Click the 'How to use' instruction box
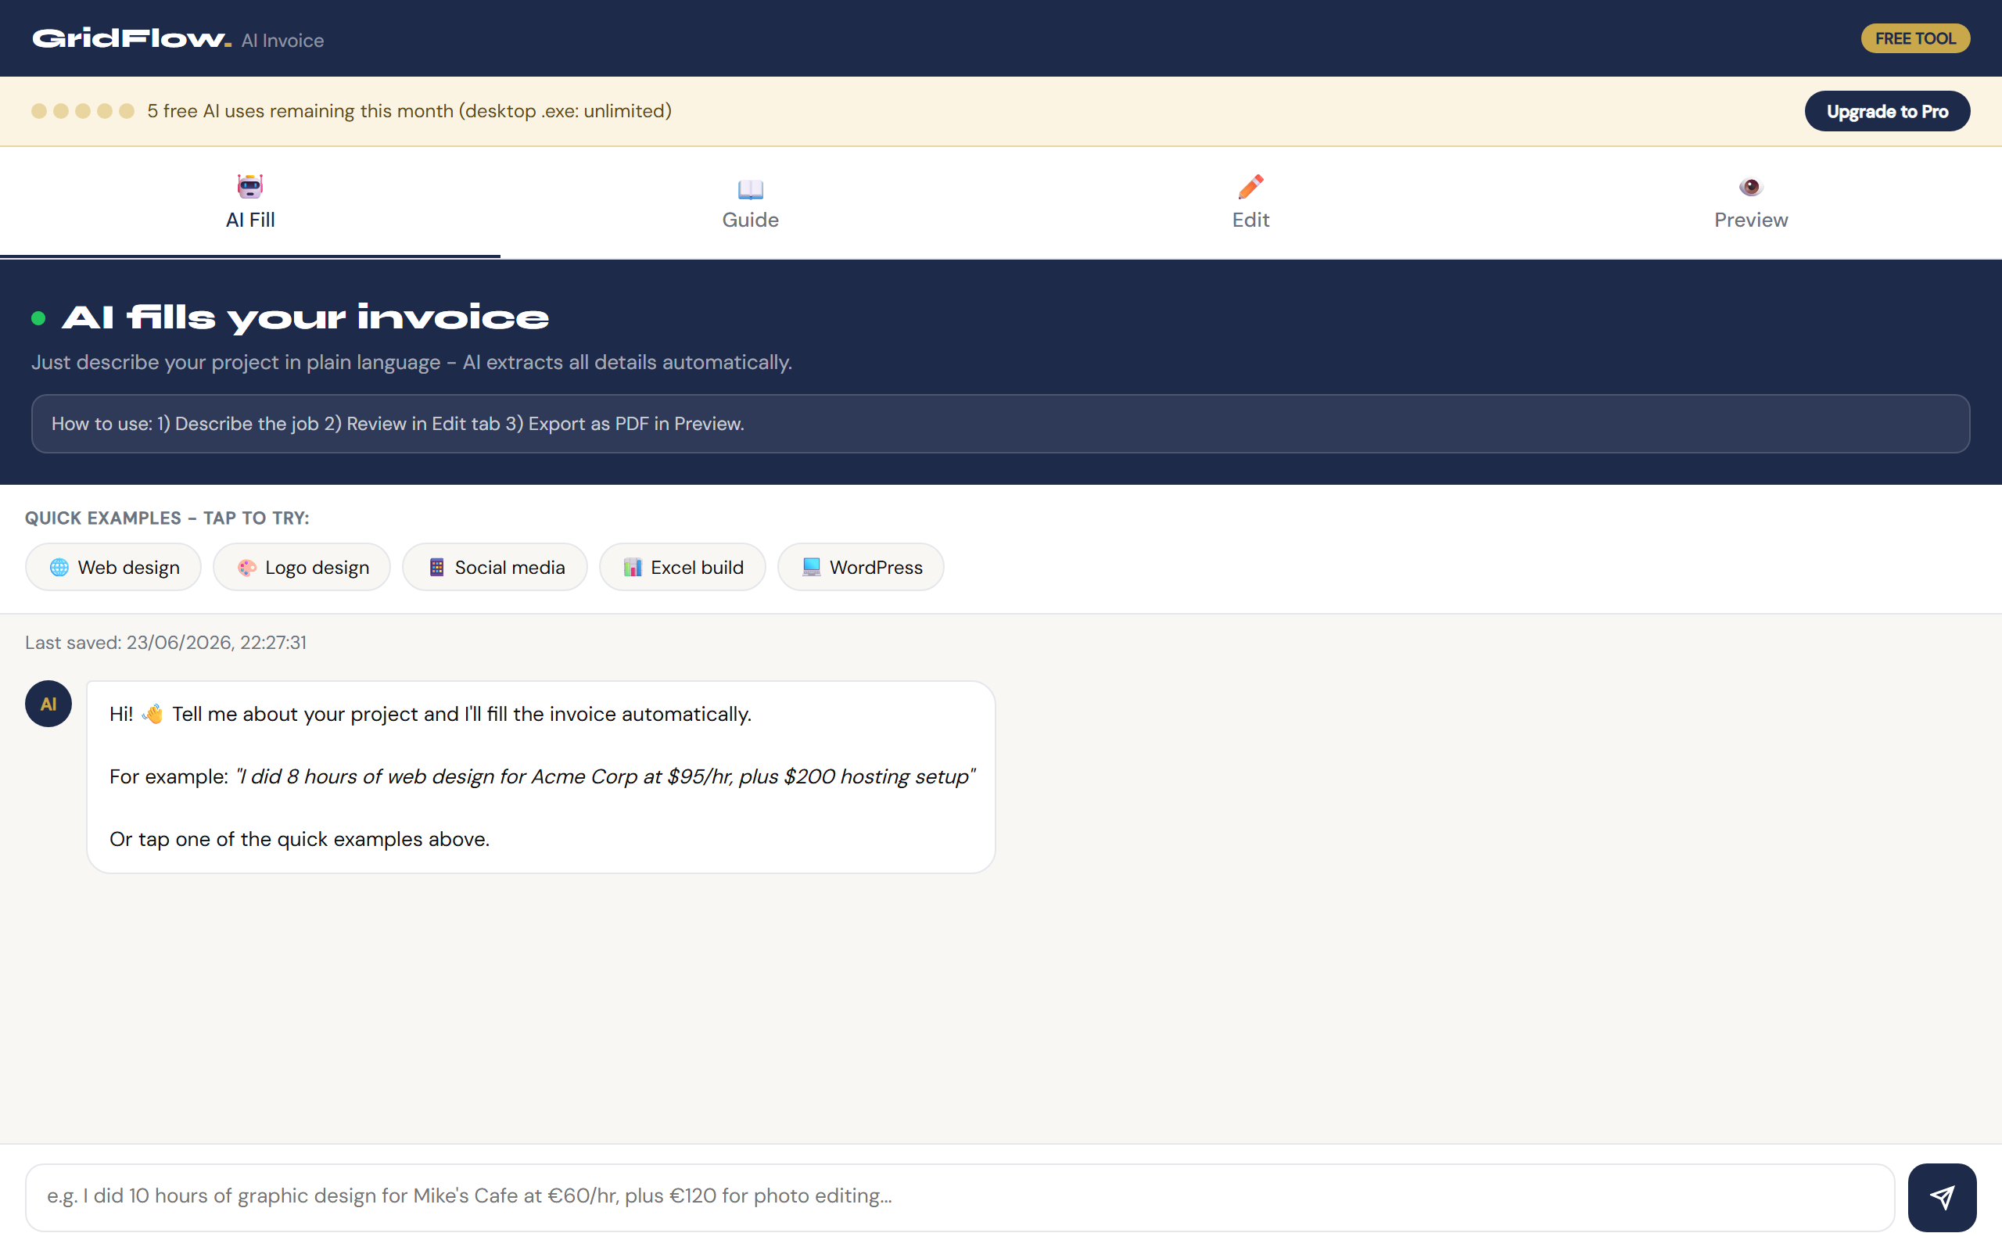Image resolution: width=2002 pixels, height=1251 pixels. [1001, 424]
